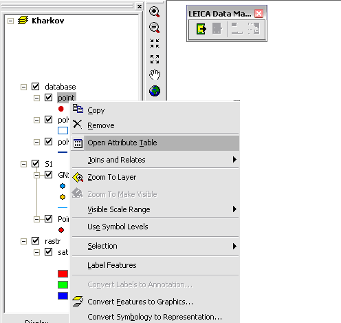Collapse the rastr group
341x323 pixels.
(23, 241)
